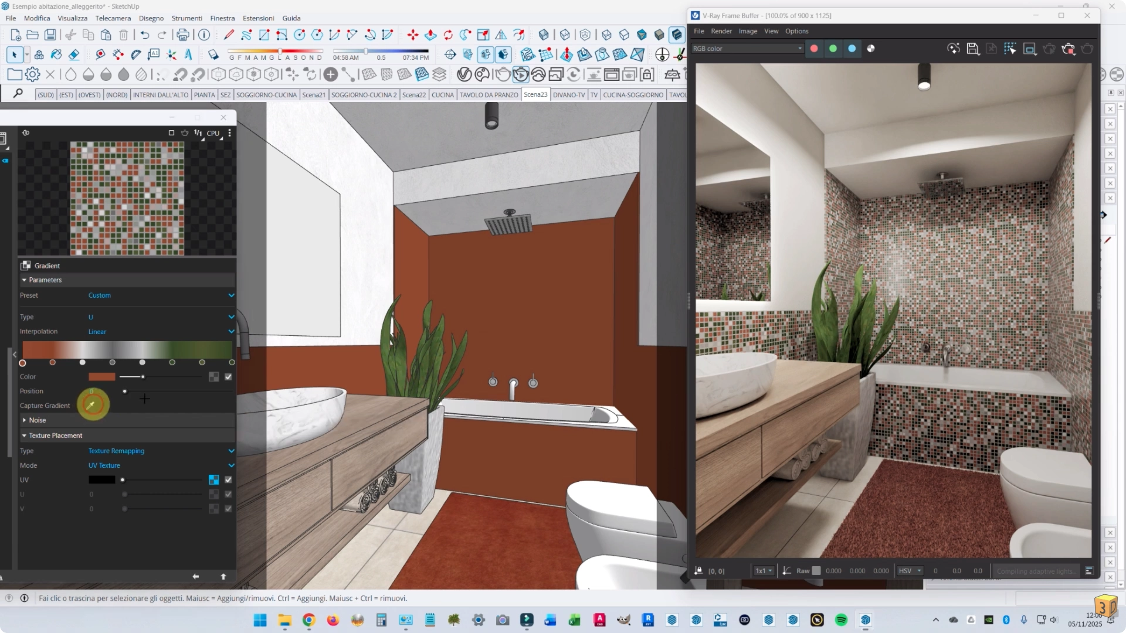The image size is (1126, 633).
Task: Open the RGB color channel dropdown
Action: (x=747, y=49)
